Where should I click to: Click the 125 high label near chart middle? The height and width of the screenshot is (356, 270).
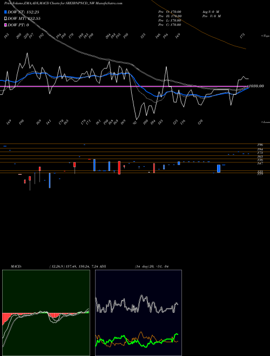pos(143,36)
